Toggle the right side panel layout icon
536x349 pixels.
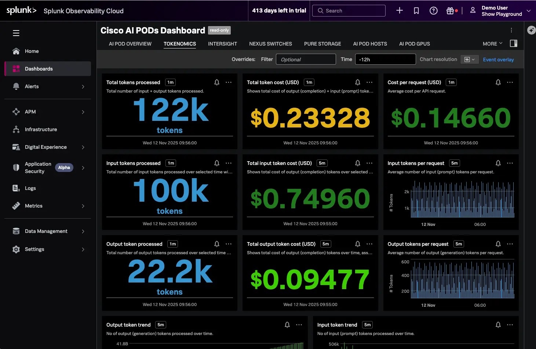tap(514, 43)
